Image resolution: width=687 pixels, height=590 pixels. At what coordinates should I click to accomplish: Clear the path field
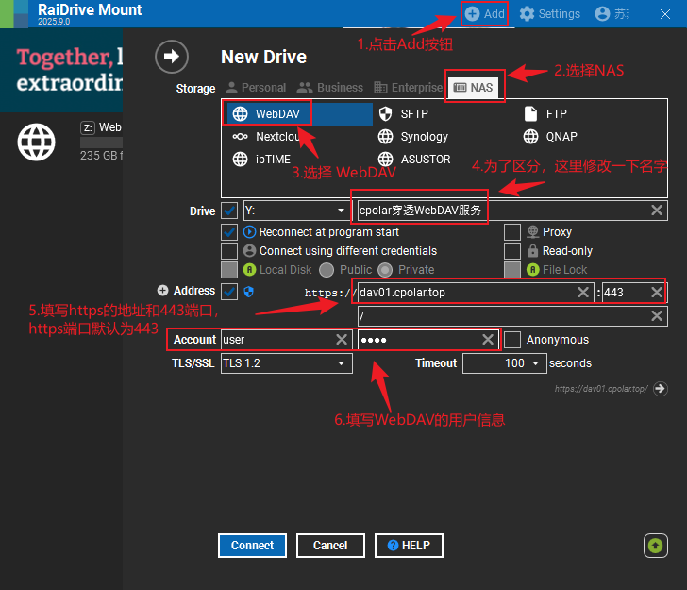tap(657, 316)
